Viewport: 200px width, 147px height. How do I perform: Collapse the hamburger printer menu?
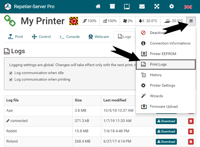pyautogui.click(x=191, y=21)
